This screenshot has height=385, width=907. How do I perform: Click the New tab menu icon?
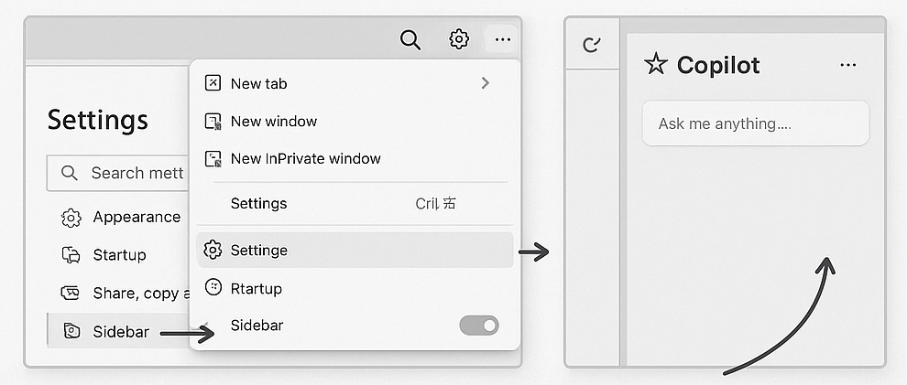pyautogui.click(x=213, y=83)
